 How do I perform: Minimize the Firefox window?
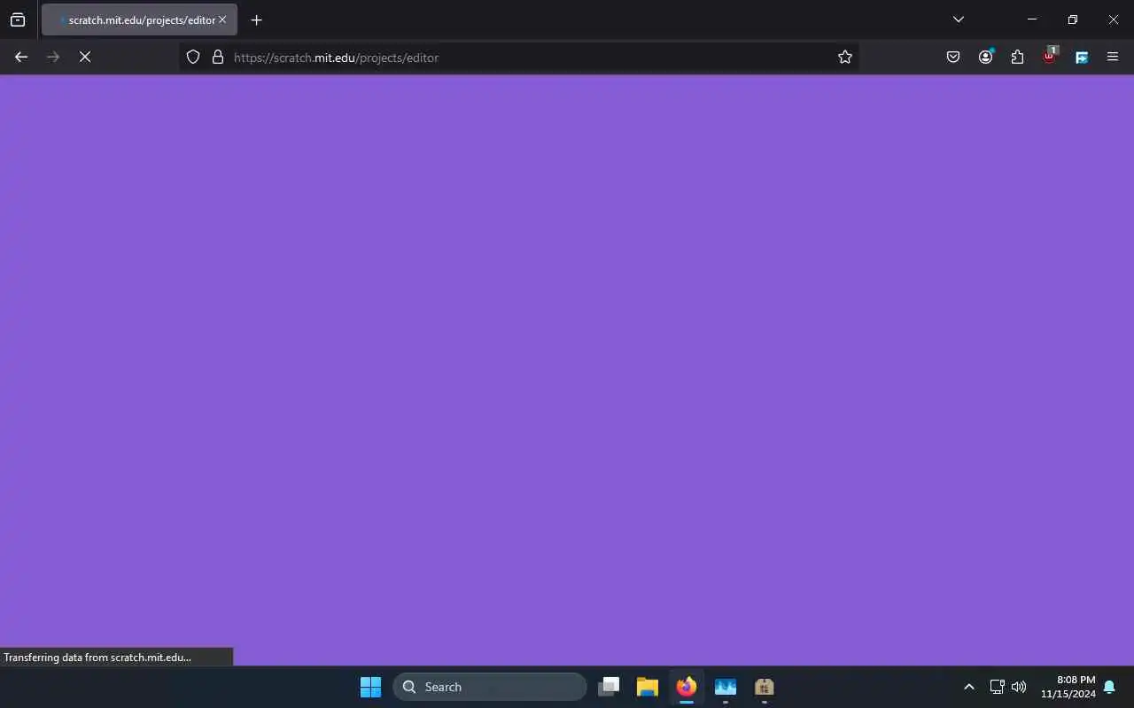click(x=1032, y=19)
